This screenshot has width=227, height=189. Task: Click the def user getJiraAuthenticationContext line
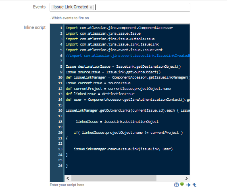pos(128,100)
